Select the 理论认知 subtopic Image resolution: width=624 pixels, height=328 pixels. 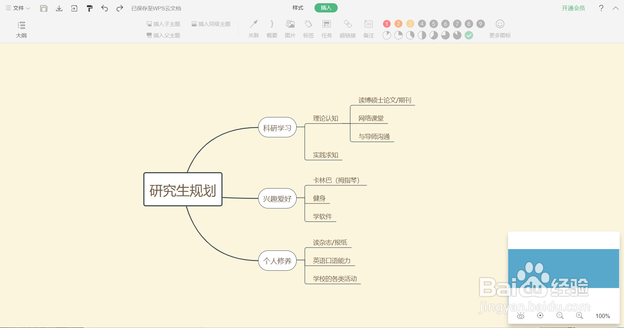(x=326, y=118)
